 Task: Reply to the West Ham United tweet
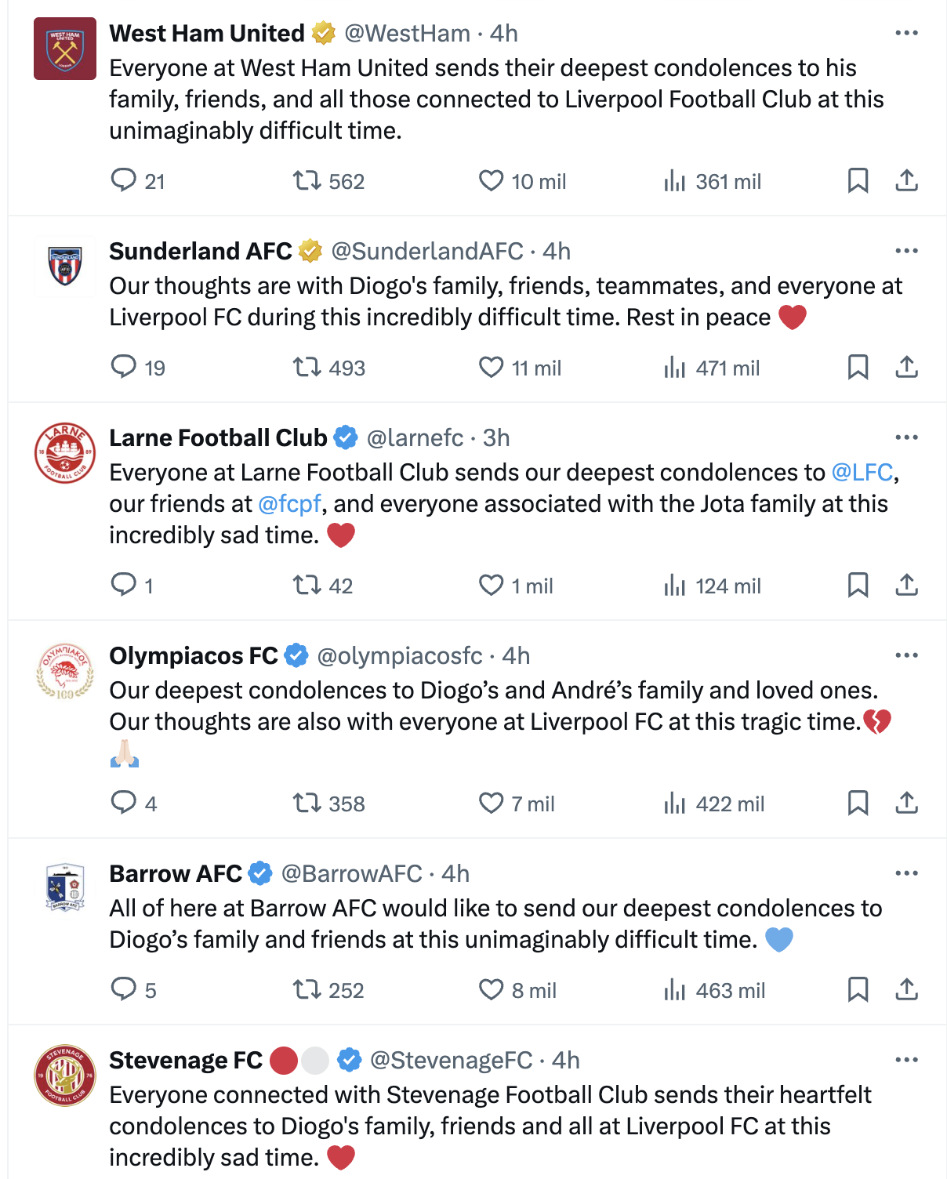click(124, 181)
